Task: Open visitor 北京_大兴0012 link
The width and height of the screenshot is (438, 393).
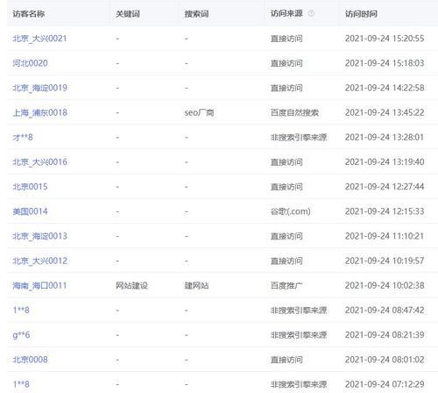Action: 39,261
